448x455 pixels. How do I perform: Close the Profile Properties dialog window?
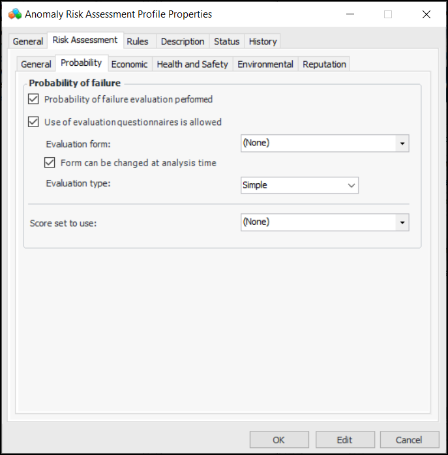click(426, 14)
